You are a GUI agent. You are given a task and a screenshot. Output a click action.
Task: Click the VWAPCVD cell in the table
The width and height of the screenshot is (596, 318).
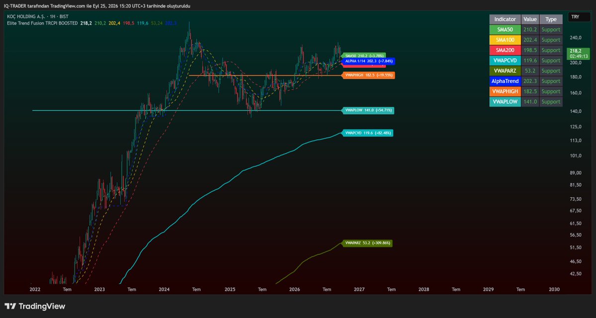coord(505,61)
